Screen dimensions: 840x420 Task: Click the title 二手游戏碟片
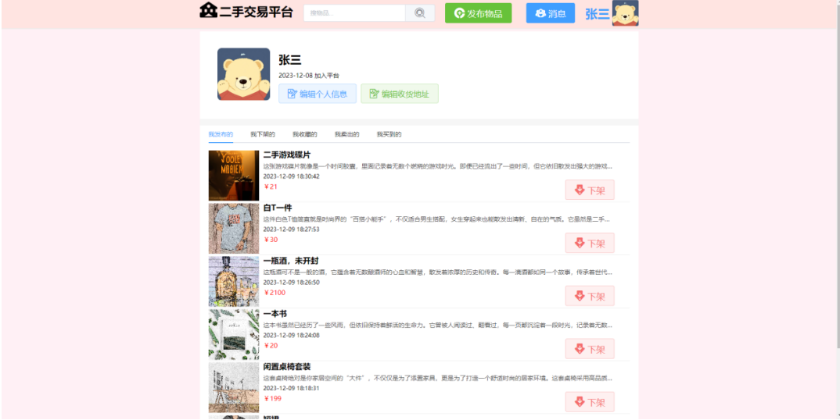click(286, 155)
